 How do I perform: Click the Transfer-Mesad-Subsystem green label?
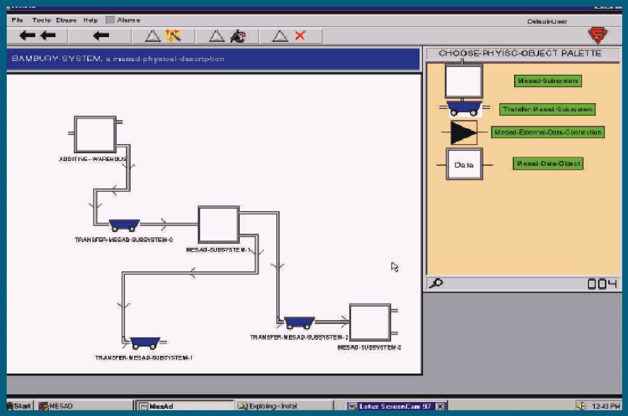pos(547,109)
